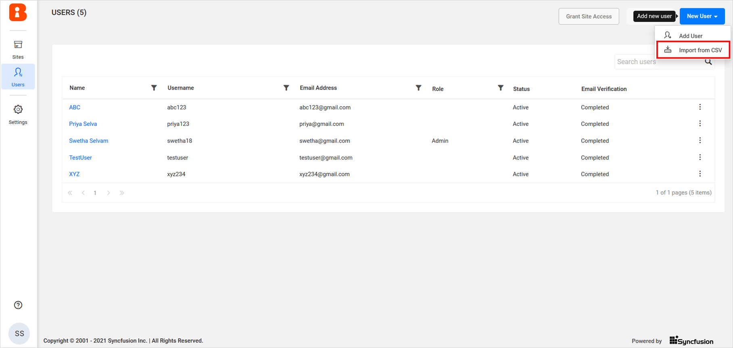The image size is (733, 348).
Task: Click the search magnifier icon
Action: tap(708, 62)
